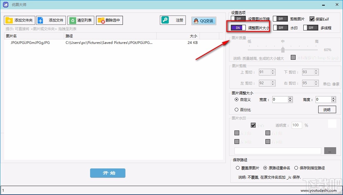Sort by 路径 column header
Screen dimensions: 343x195
[x=110, y=36]
